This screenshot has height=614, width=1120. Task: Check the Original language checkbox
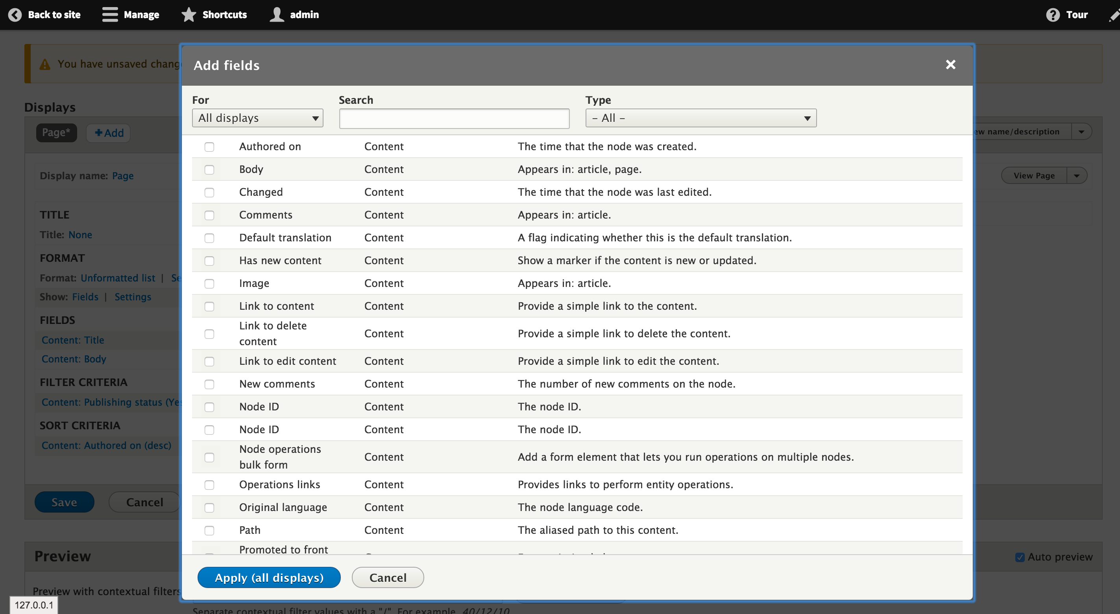[209, 507]
